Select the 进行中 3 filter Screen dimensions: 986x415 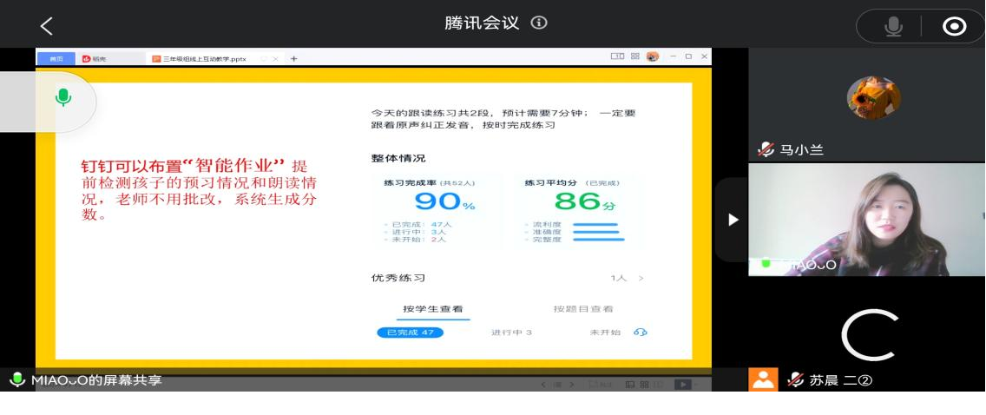[511, 333]
